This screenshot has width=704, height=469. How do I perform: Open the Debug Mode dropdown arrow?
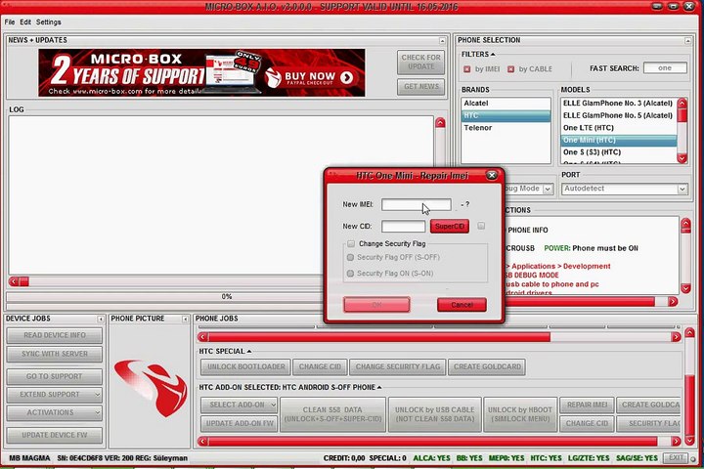click(x=548, y=189)
